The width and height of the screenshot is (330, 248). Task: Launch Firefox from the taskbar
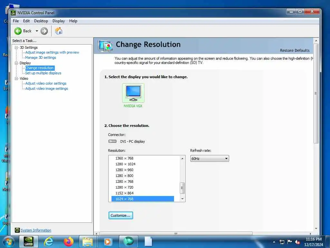point(68,242)
